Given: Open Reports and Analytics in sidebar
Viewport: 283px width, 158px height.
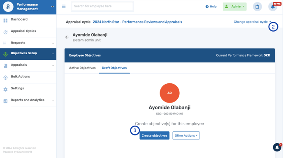Looking at the screenshot, I should coord(28,100).
